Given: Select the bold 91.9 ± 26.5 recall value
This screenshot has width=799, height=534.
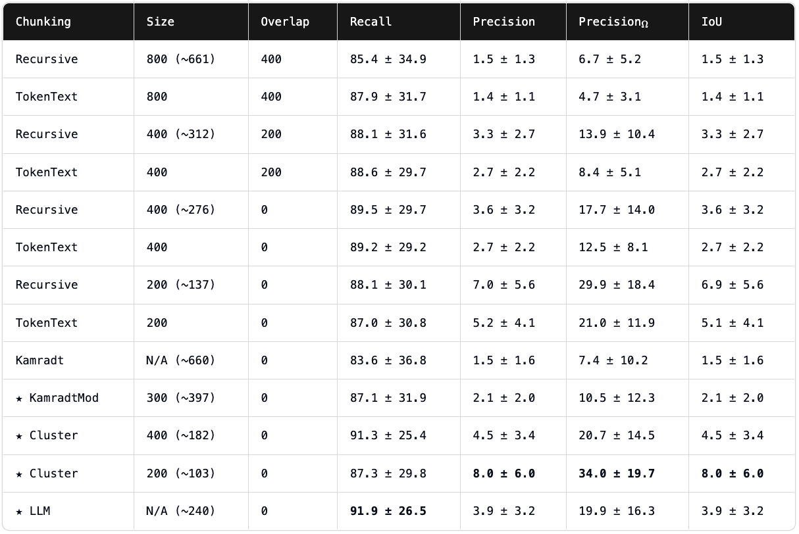Looking at the screenshot, I should 388,511.
